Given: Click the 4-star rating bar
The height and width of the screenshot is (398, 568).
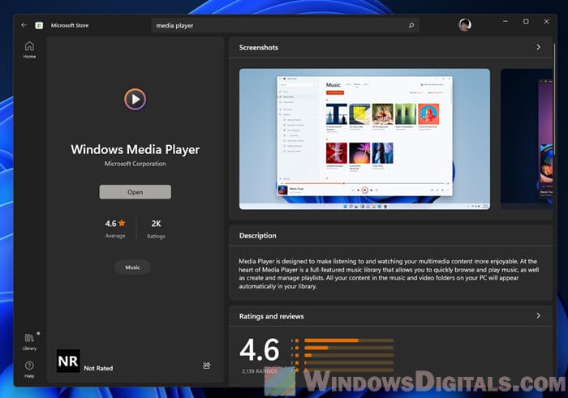Looking at the screenshot, I should (x=349, y=348).
